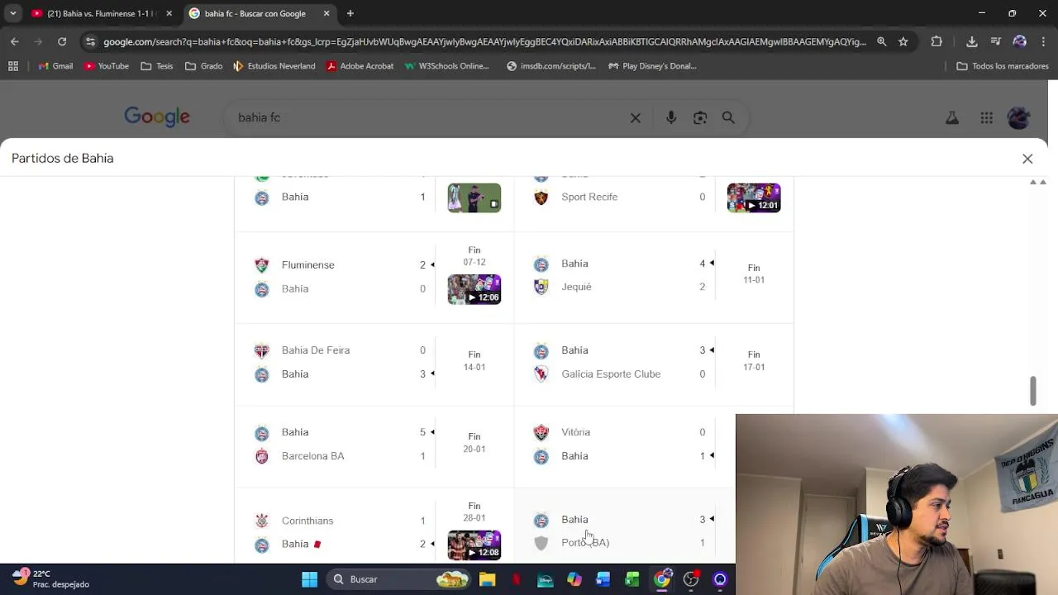
Task: Open the Grado bookmark folder
Action: (203, 66)
